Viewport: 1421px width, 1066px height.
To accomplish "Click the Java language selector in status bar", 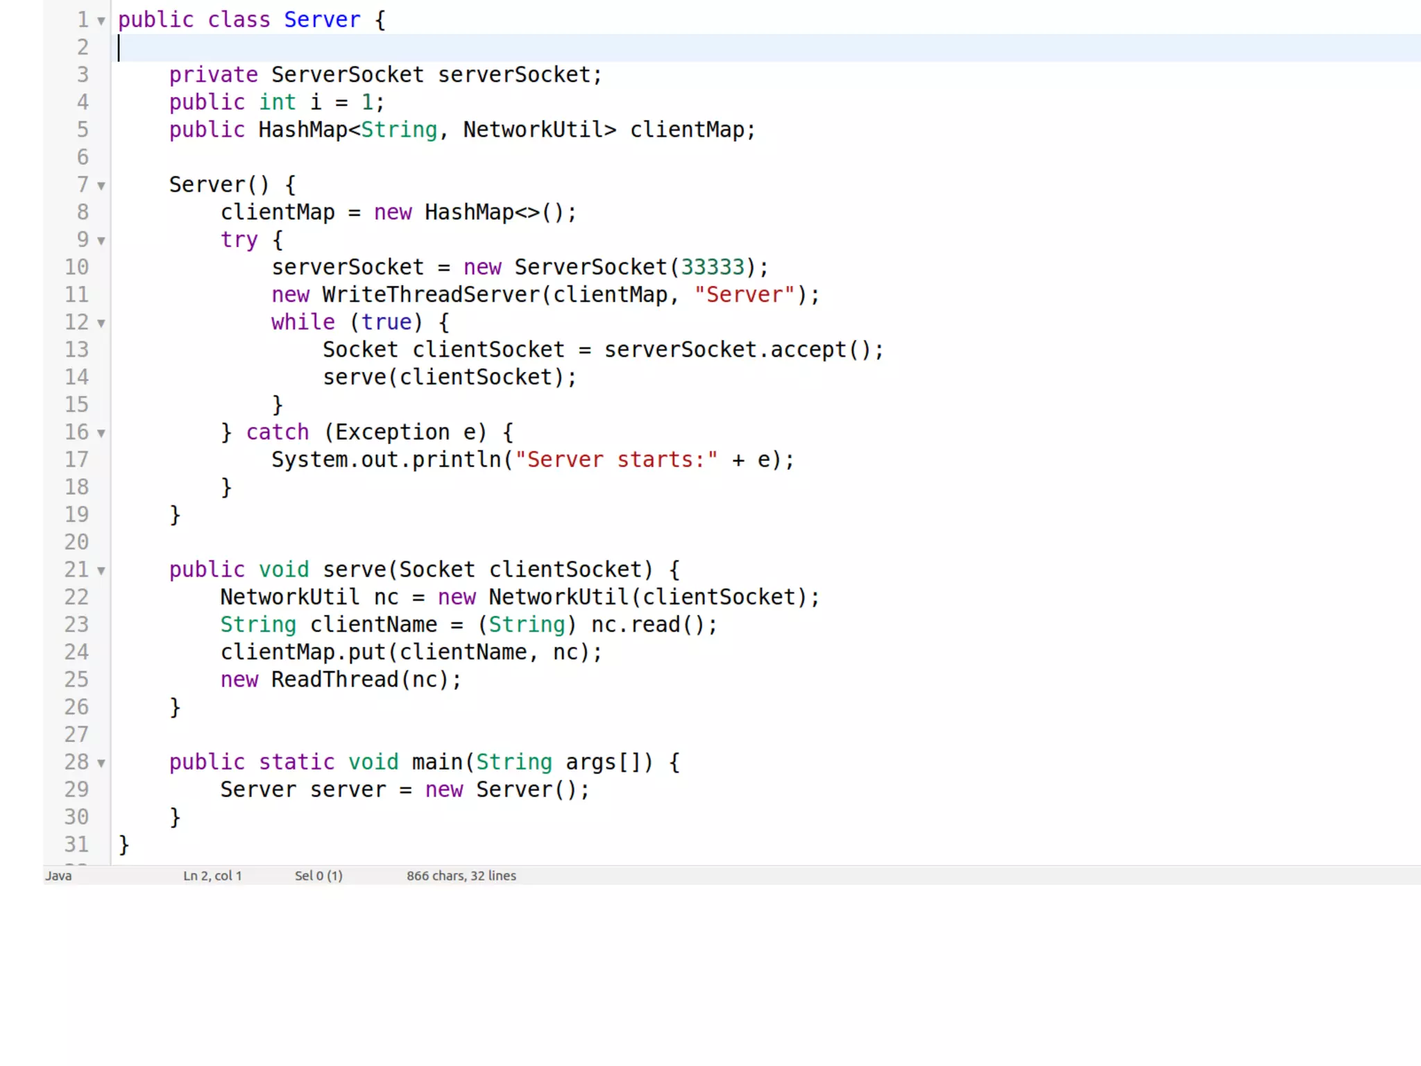I will pos(59,876).
